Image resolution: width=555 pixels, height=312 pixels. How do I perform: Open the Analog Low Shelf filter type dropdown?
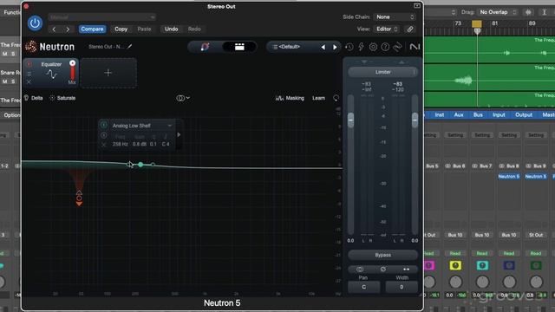[x=141, y=126]
